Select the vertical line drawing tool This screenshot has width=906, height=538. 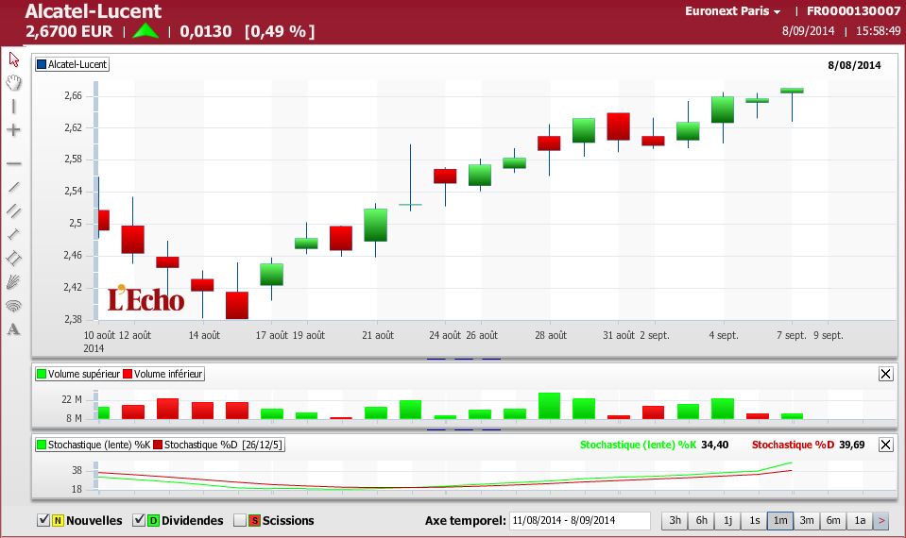tap(14, 107)
